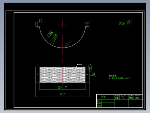Viewport: 150px width, 113px height.
Task: Select the 3.2 roughness symbol at arc bottom
Action: [x=67, y=45]
